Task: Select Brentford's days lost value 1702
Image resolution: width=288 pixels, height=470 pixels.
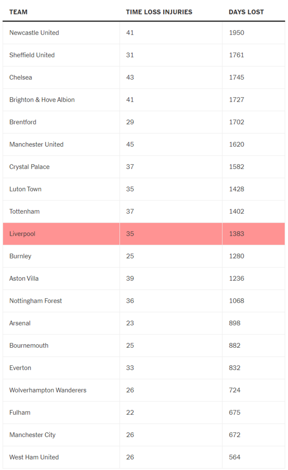Action: click(x=237, y=122)
